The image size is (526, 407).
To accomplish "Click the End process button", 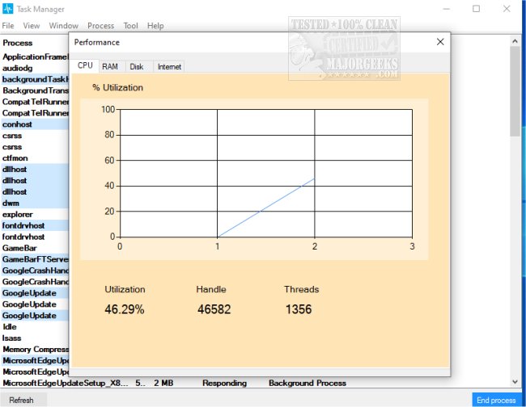I will pos(496,400).
